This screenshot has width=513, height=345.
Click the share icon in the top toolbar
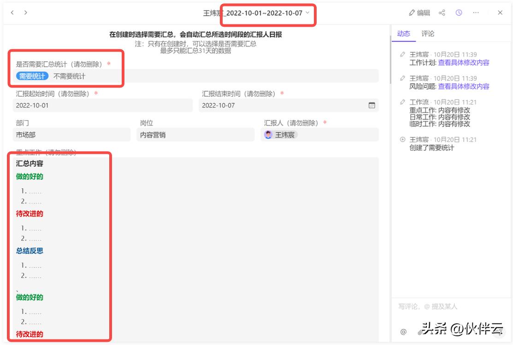(442, 12)
